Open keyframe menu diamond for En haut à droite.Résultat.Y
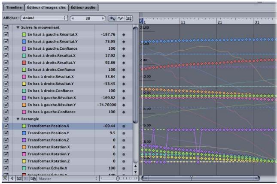This screenshot has height=184, width=277. [124, 63]
